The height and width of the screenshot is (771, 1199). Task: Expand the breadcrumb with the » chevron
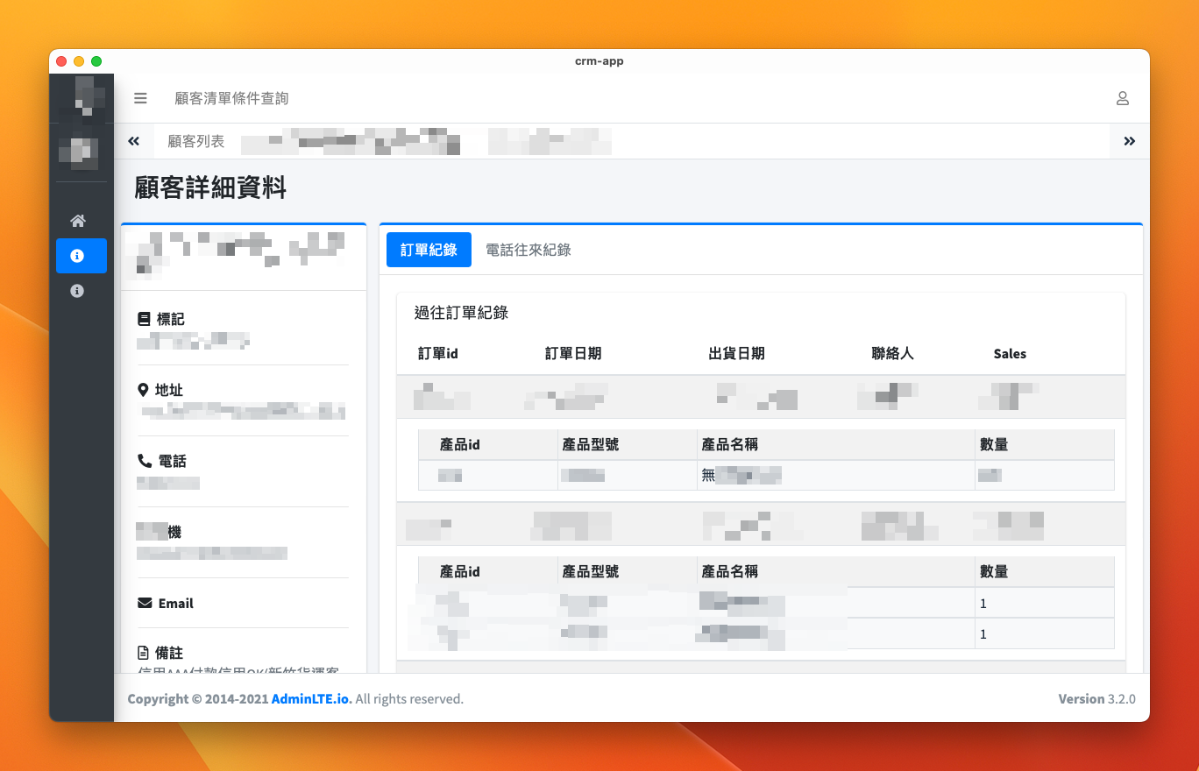[x=1130, y=141]
